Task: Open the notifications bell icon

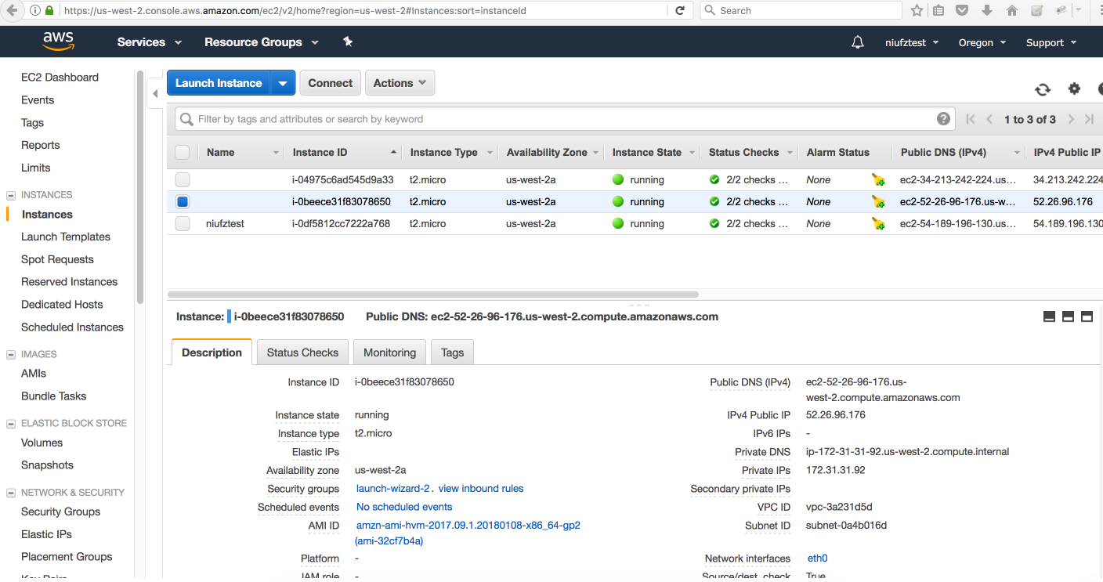Action: point(858,42)
